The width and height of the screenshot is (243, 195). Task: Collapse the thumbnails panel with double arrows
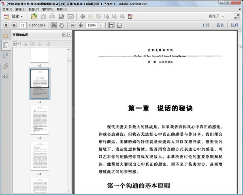tap(64, 35)
